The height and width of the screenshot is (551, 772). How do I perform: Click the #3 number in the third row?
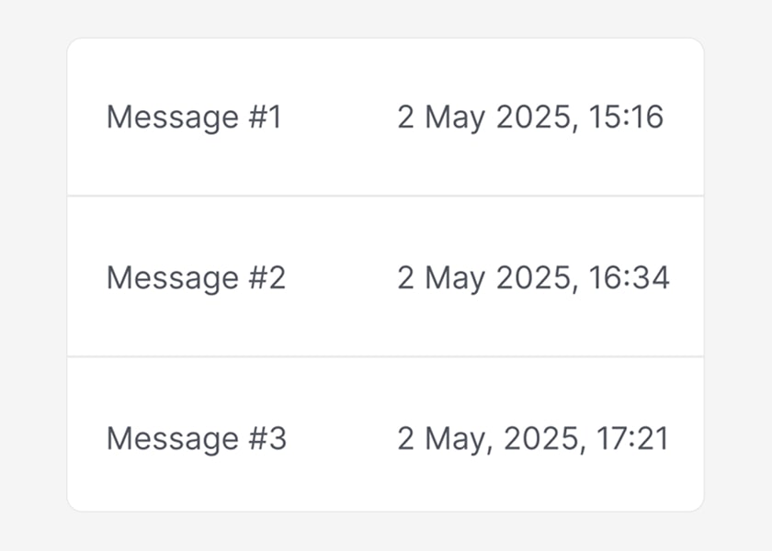click(x=266, y=438)
